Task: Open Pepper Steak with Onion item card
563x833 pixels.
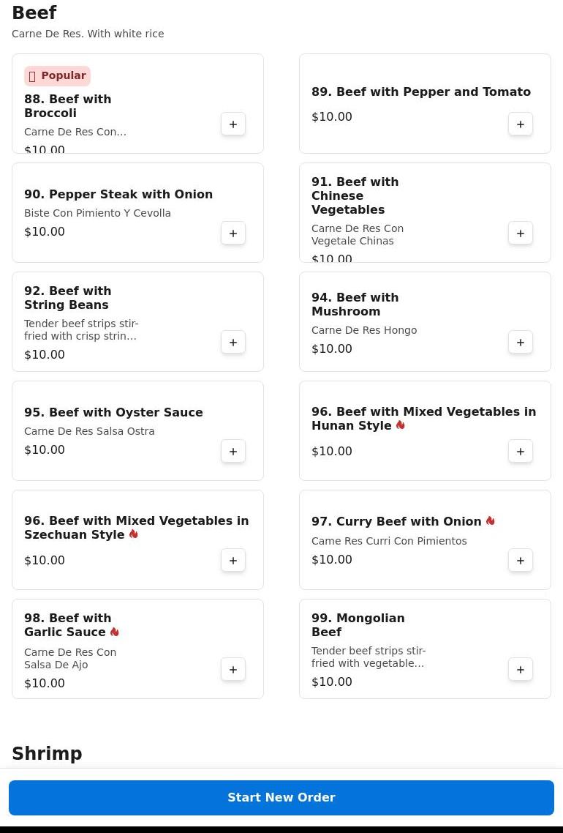Action: [118, 195]
